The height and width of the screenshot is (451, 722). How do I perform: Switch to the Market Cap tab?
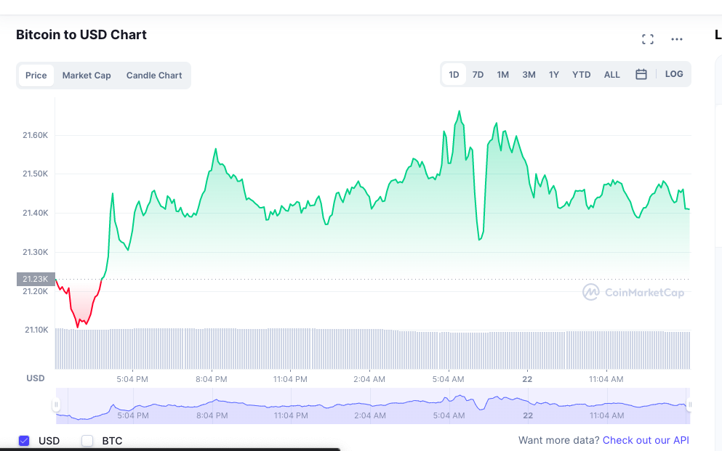tap(87, 76)
